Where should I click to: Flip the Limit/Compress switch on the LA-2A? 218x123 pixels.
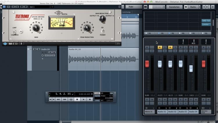tap(14, 32)
